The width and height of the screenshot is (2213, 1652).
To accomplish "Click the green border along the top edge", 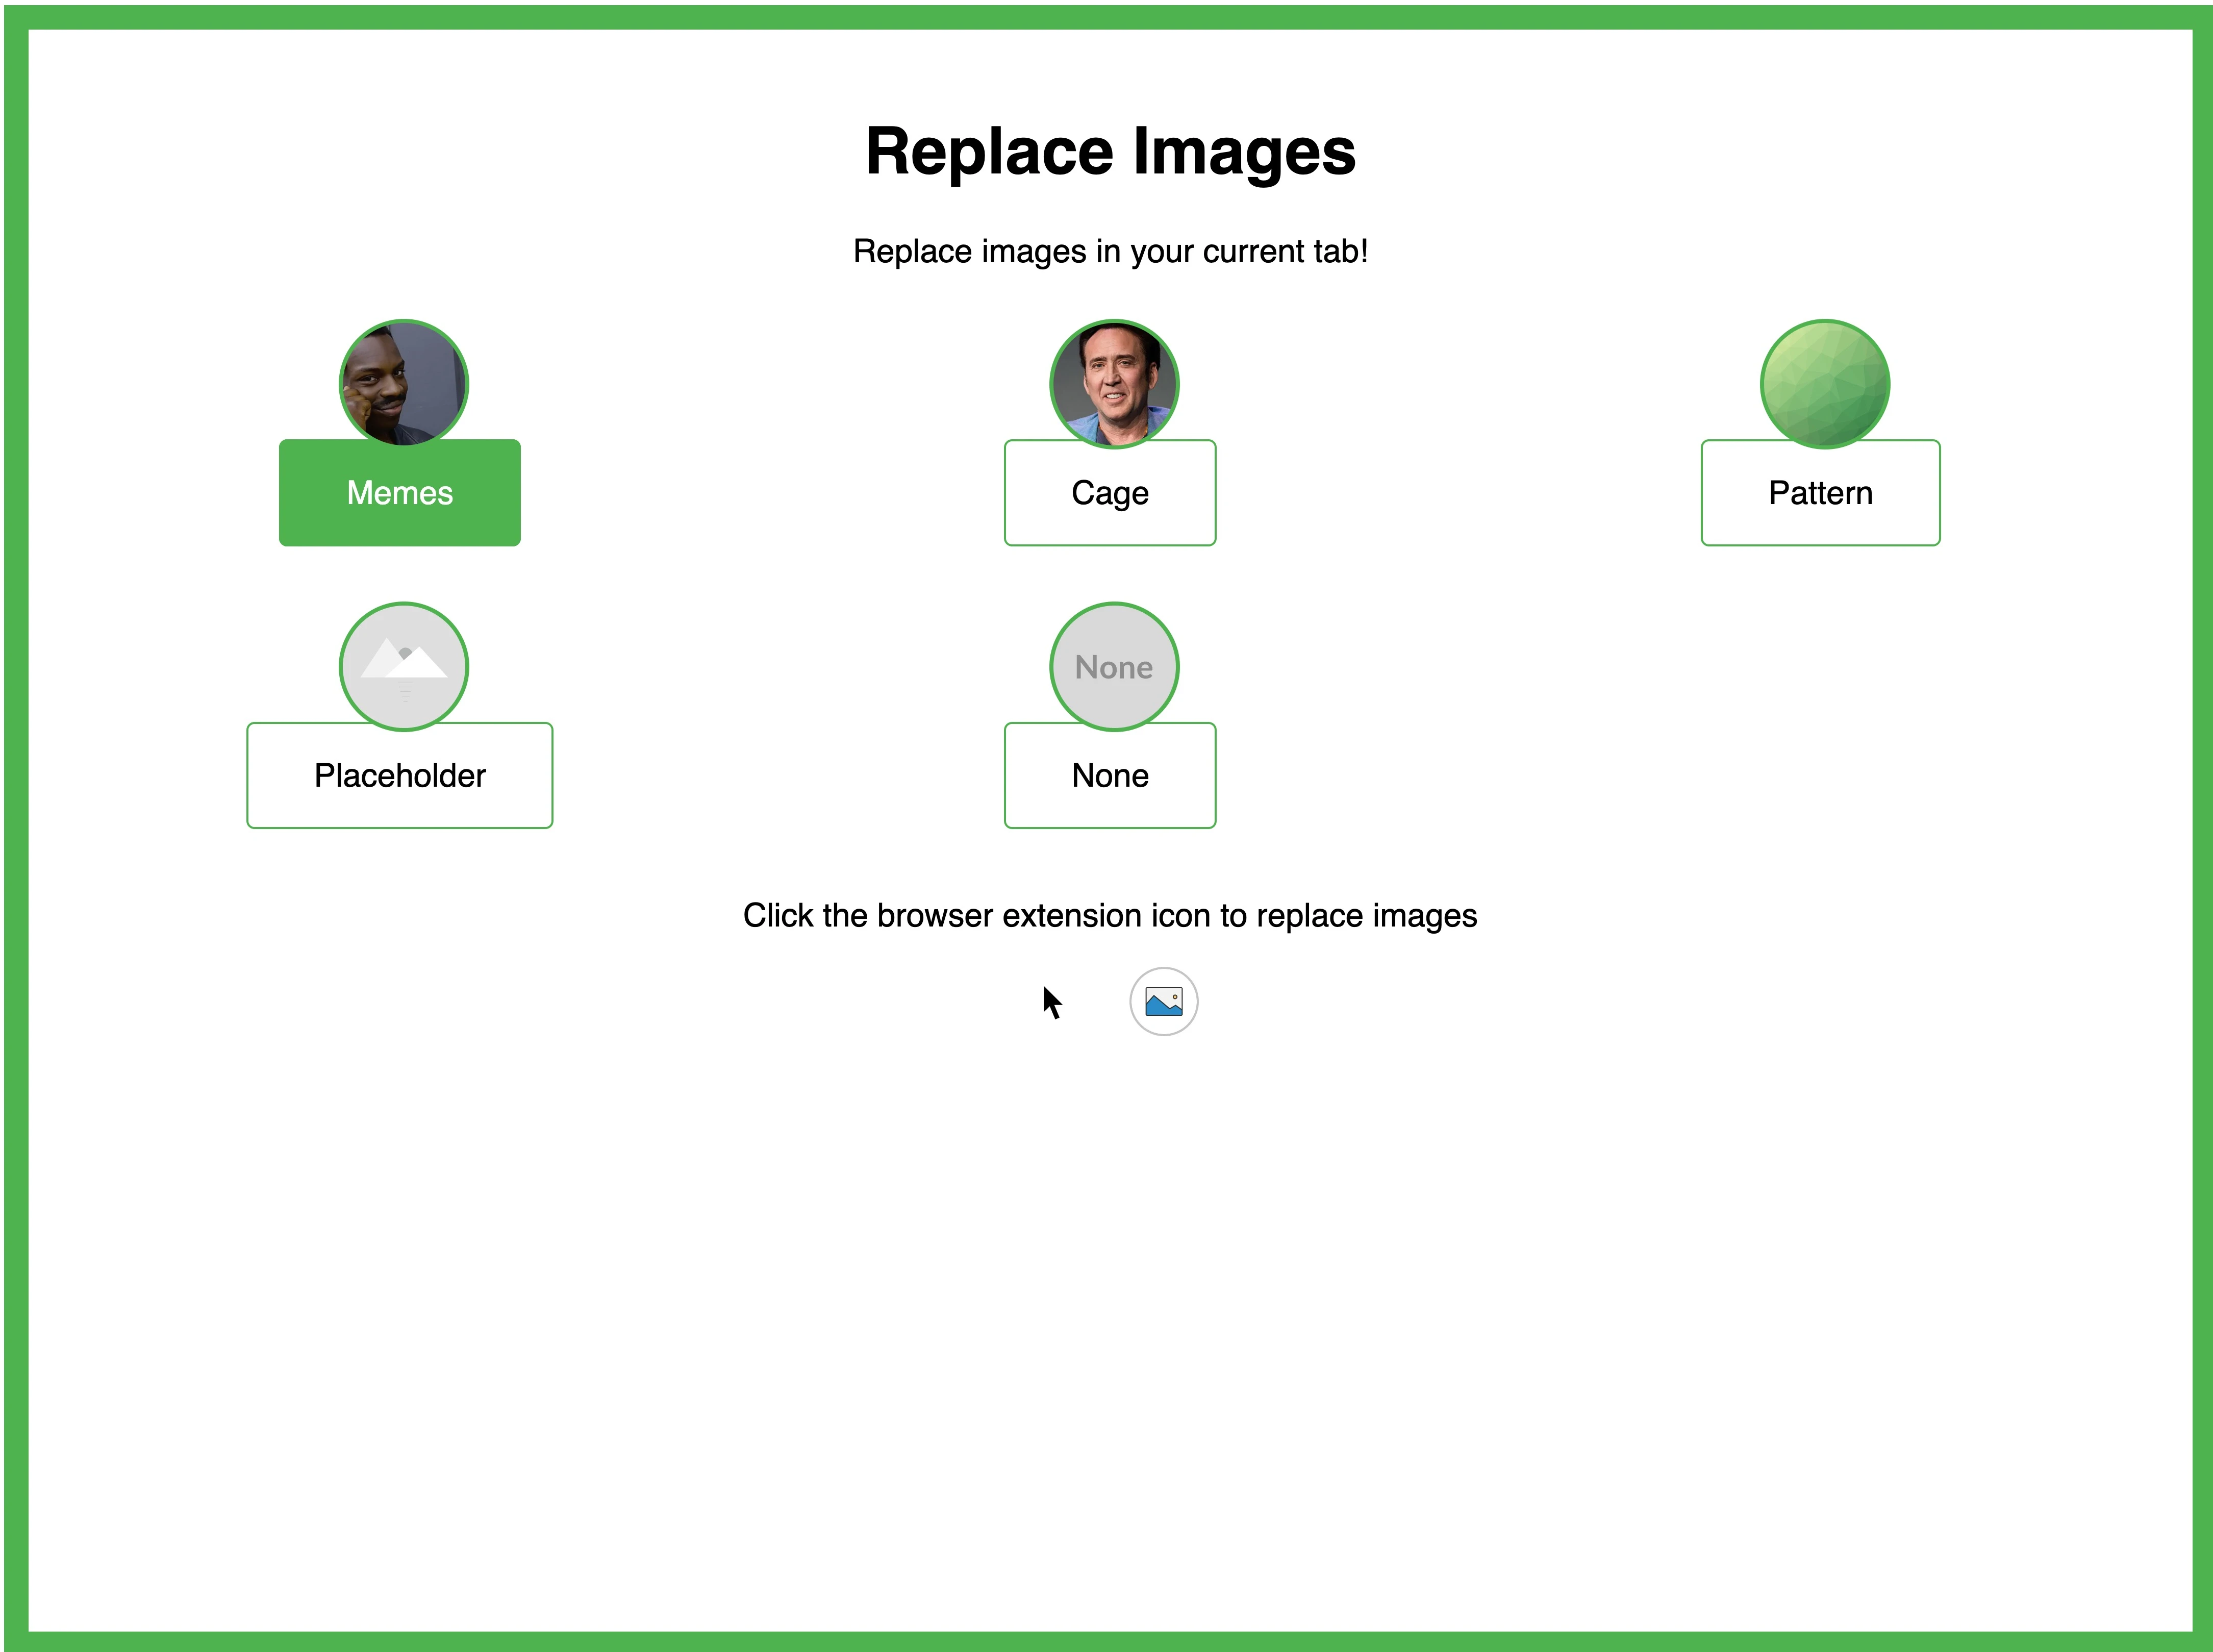I will [x=1106, y=16].
